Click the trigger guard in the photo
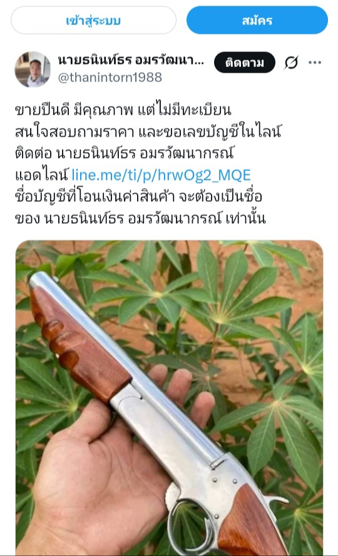338x556 pixels. 190,525
